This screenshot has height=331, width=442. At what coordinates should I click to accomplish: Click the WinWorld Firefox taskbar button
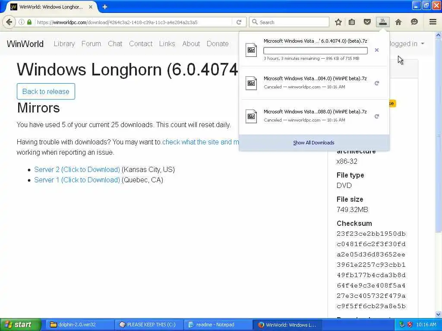coord(287,325)
